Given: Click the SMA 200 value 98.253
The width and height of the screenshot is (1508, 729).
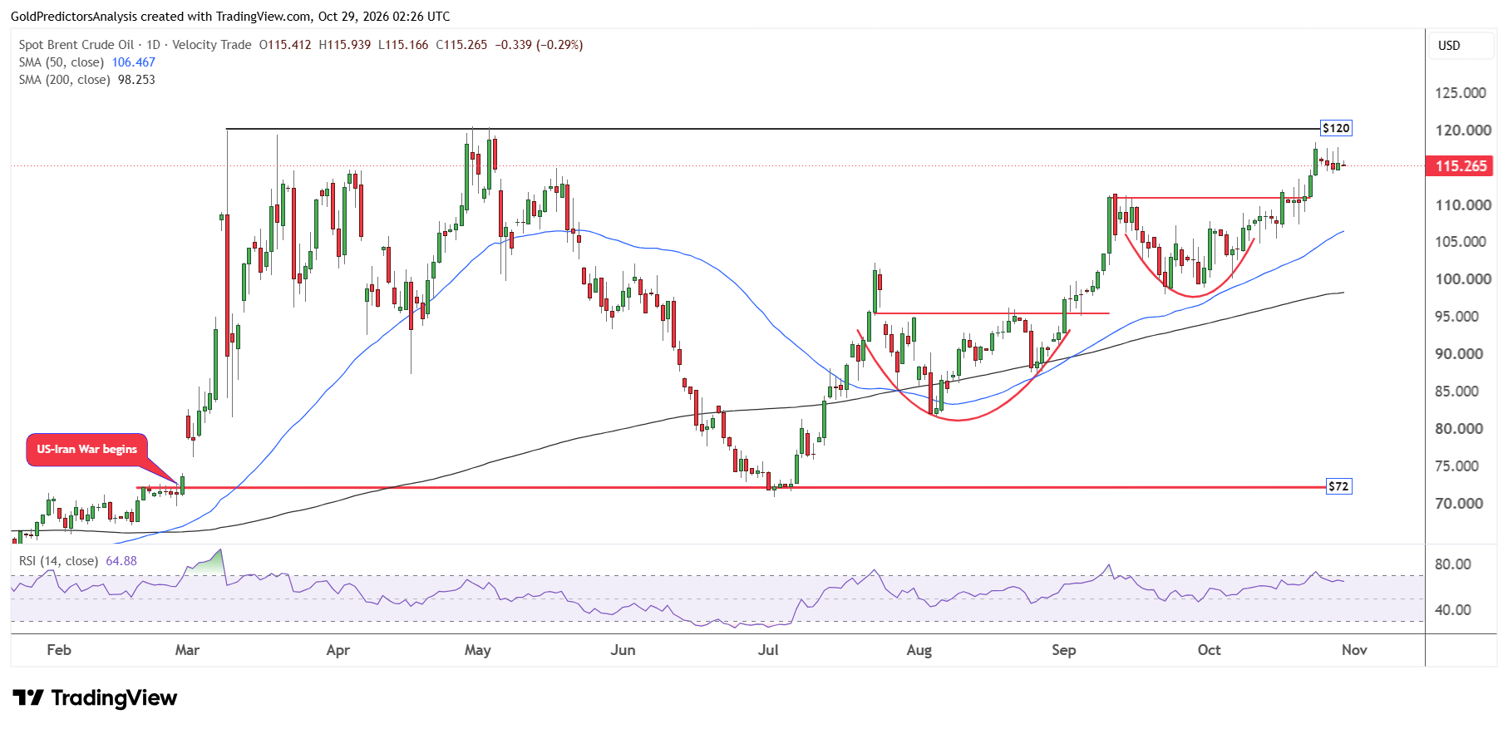Looking at the screenshot, I should click(136, 80).
